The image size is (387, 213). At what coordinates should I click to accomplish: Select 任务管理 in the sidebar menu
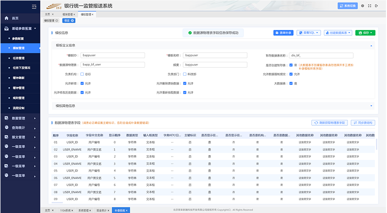[18, 58]
